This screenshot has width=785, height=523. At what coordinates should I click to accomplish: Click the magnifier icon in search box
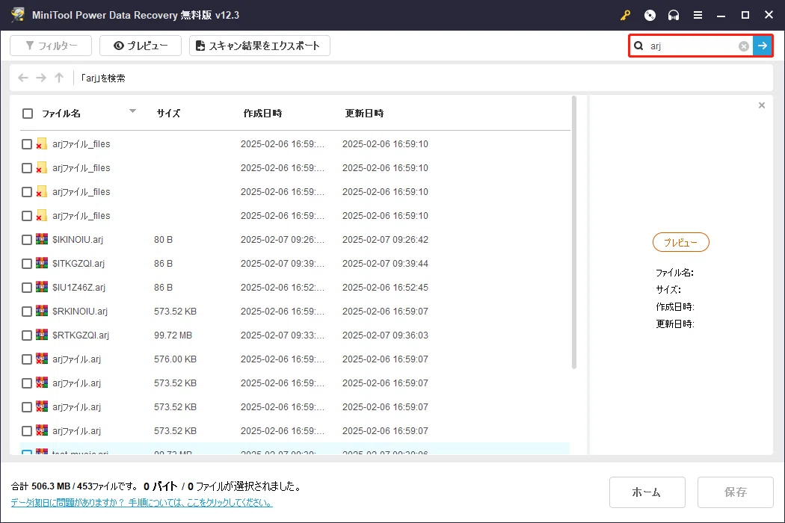[638, 46]
